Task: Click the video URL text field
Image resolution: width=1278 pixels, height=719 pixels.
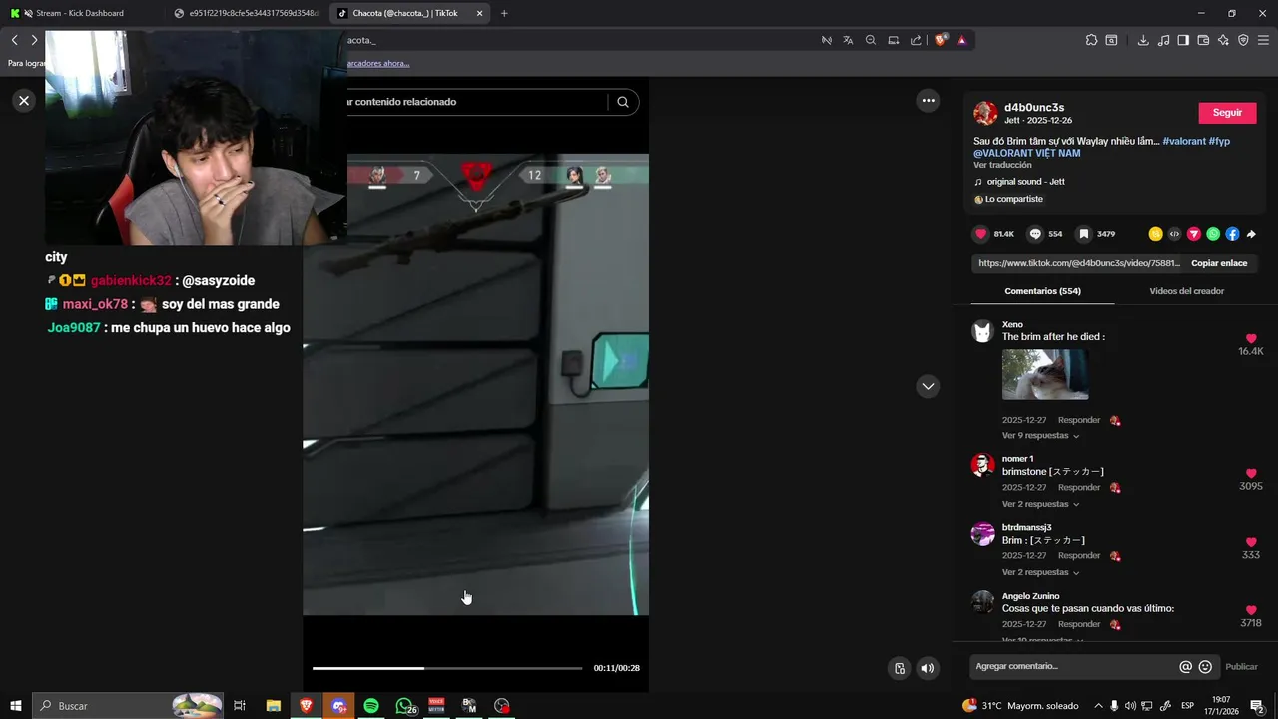Action: pos(1078,263)
